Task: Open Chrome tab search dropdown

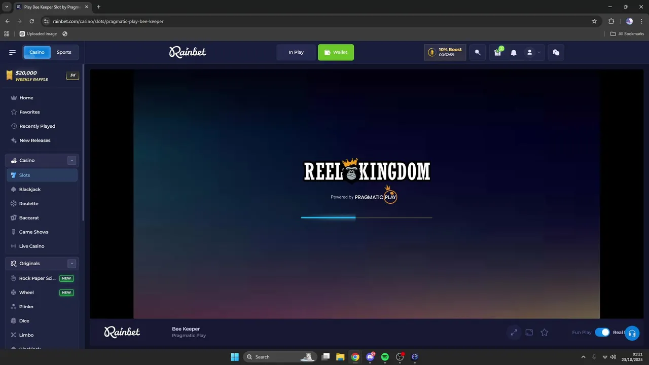Action: click(x=7, y=7)
